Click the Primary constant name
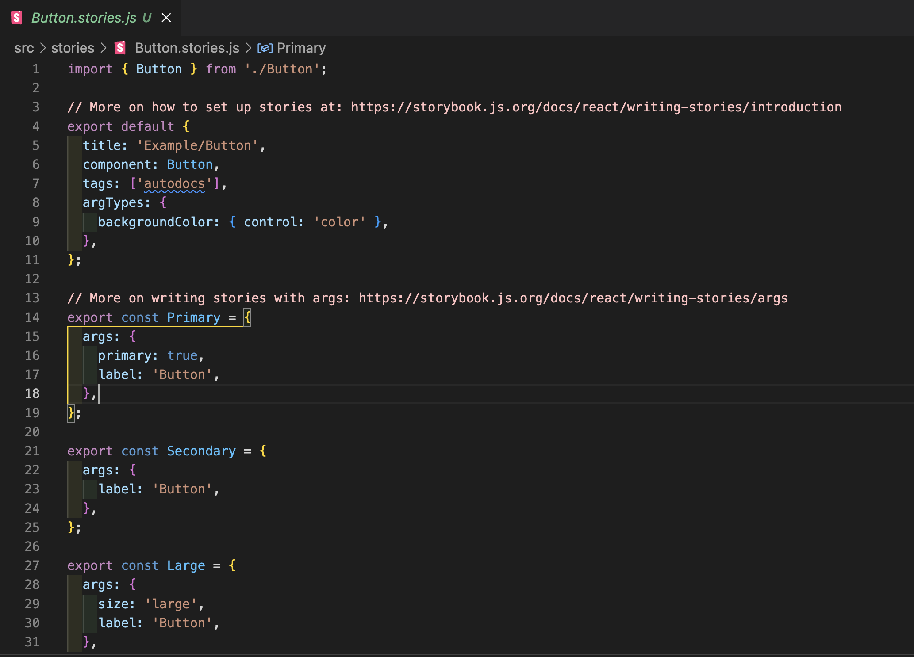The image size is (914, 657). click(194, 317)
